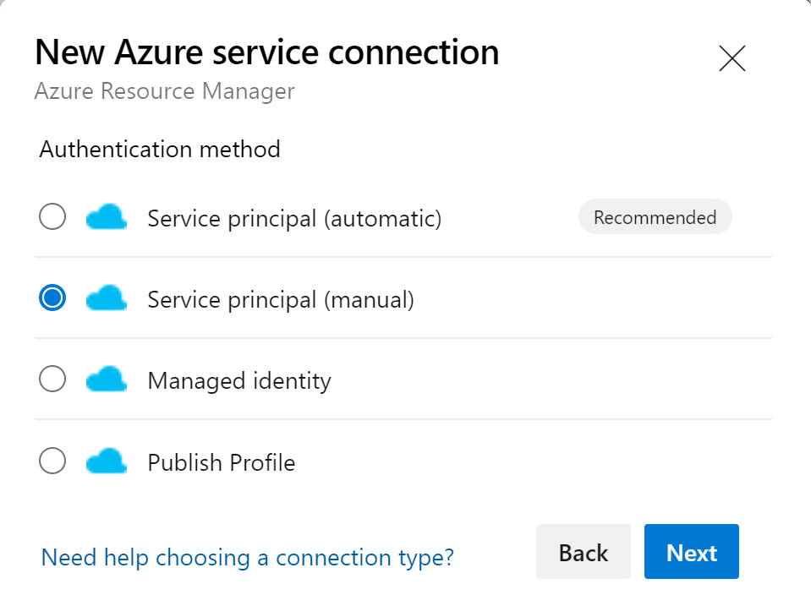Choose the Managed identity radio button

[x=52, y=379]
